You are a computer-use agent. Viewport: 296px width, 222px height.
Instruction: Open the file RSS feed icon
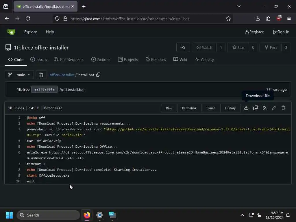[265, 108]
